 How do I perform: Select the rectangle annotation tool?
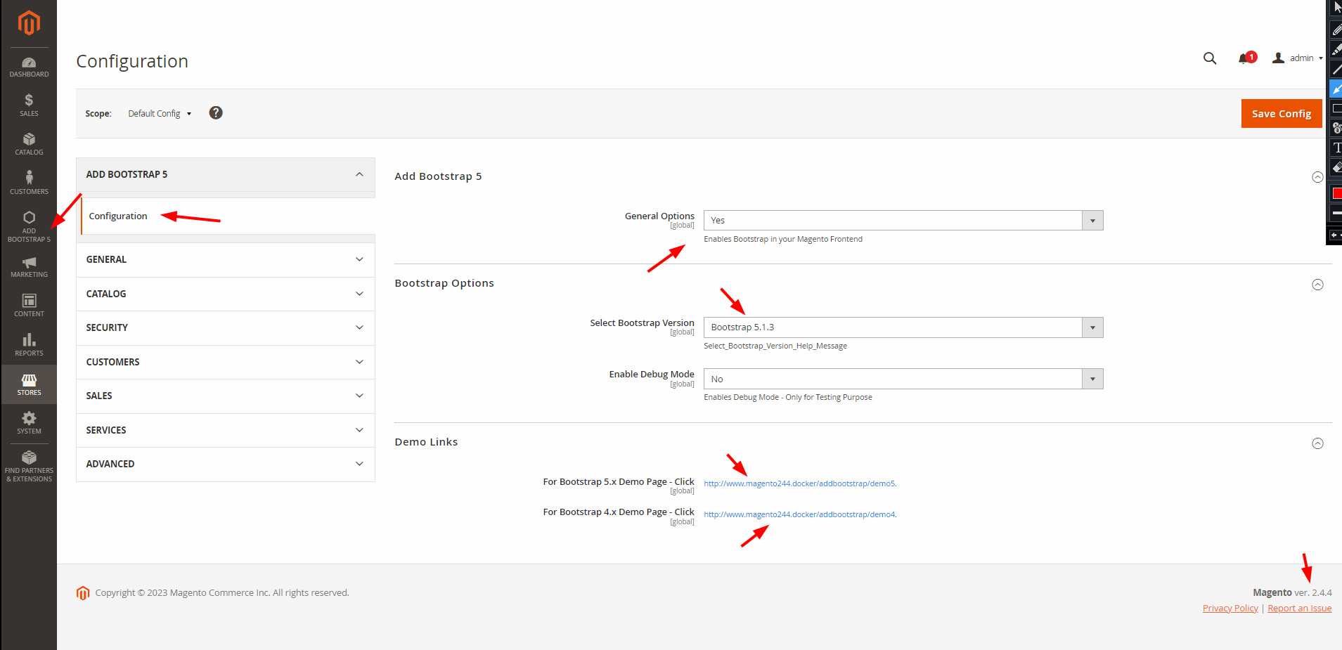(1336, 108)
